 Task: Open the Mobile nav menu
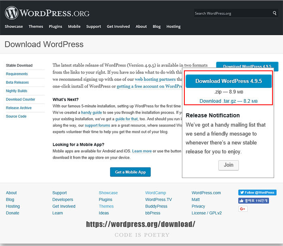click(x=74, y=26)
